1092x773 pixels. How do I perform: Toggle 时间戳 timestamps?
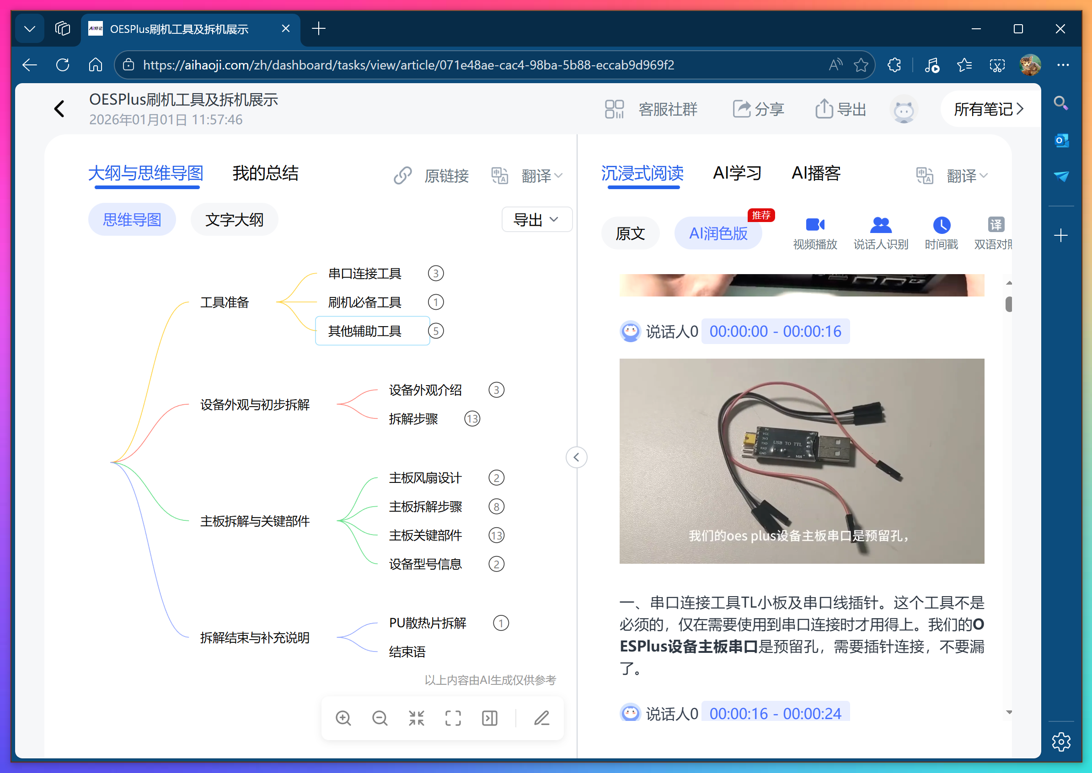tap(941, 233)
